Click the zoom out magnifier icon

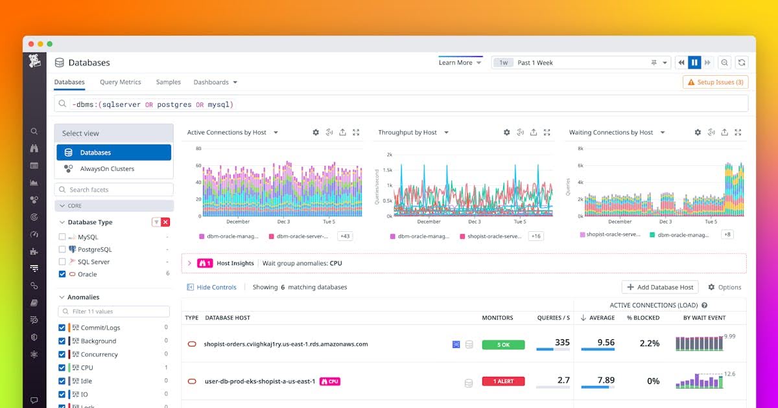pos(725,62)
